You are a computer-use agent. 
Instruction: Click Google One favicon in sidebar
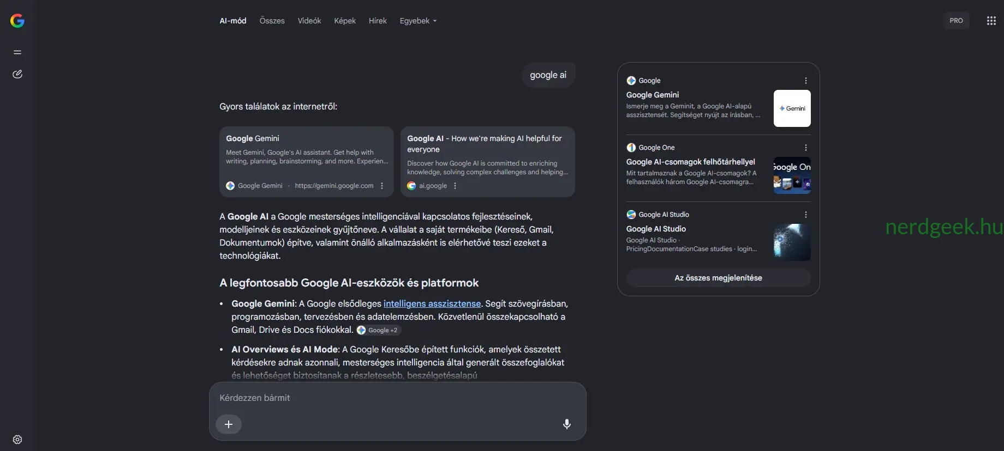tap(631, 148)
